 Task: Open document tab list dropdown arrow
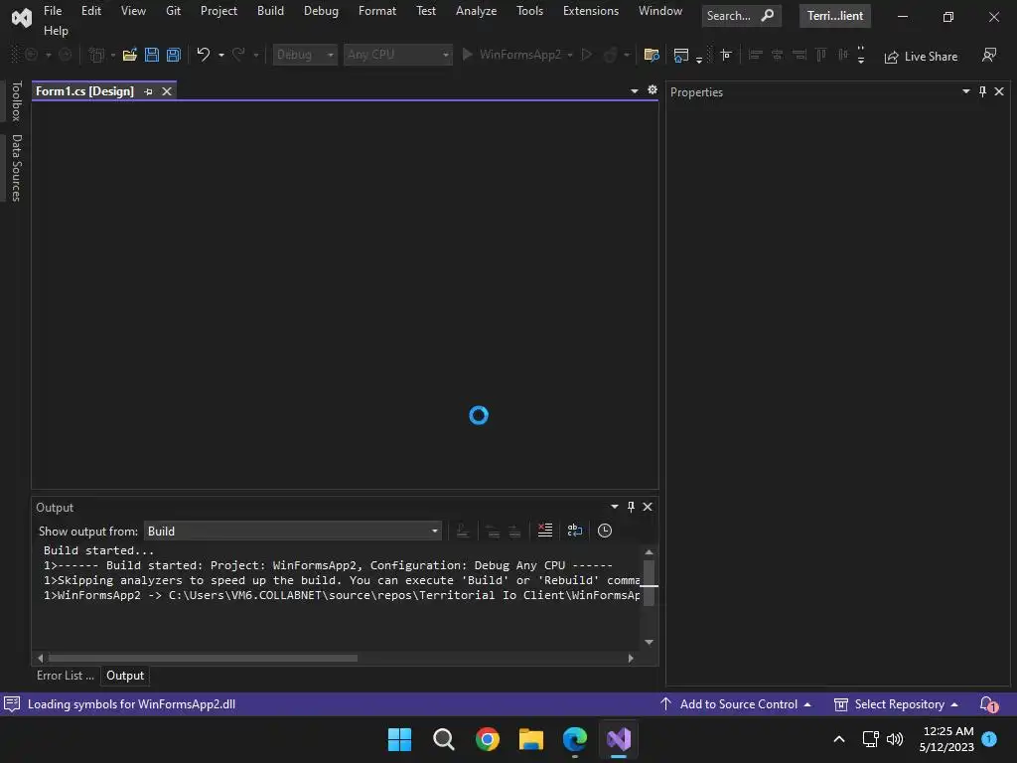pos(635,91)
